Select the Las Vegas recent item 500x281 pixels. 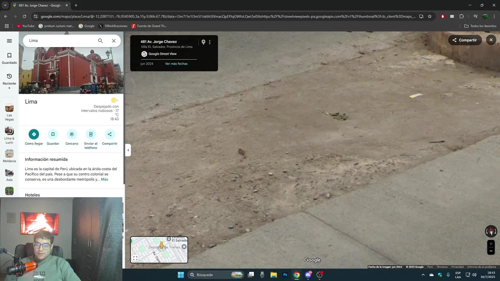click(9, 113)
